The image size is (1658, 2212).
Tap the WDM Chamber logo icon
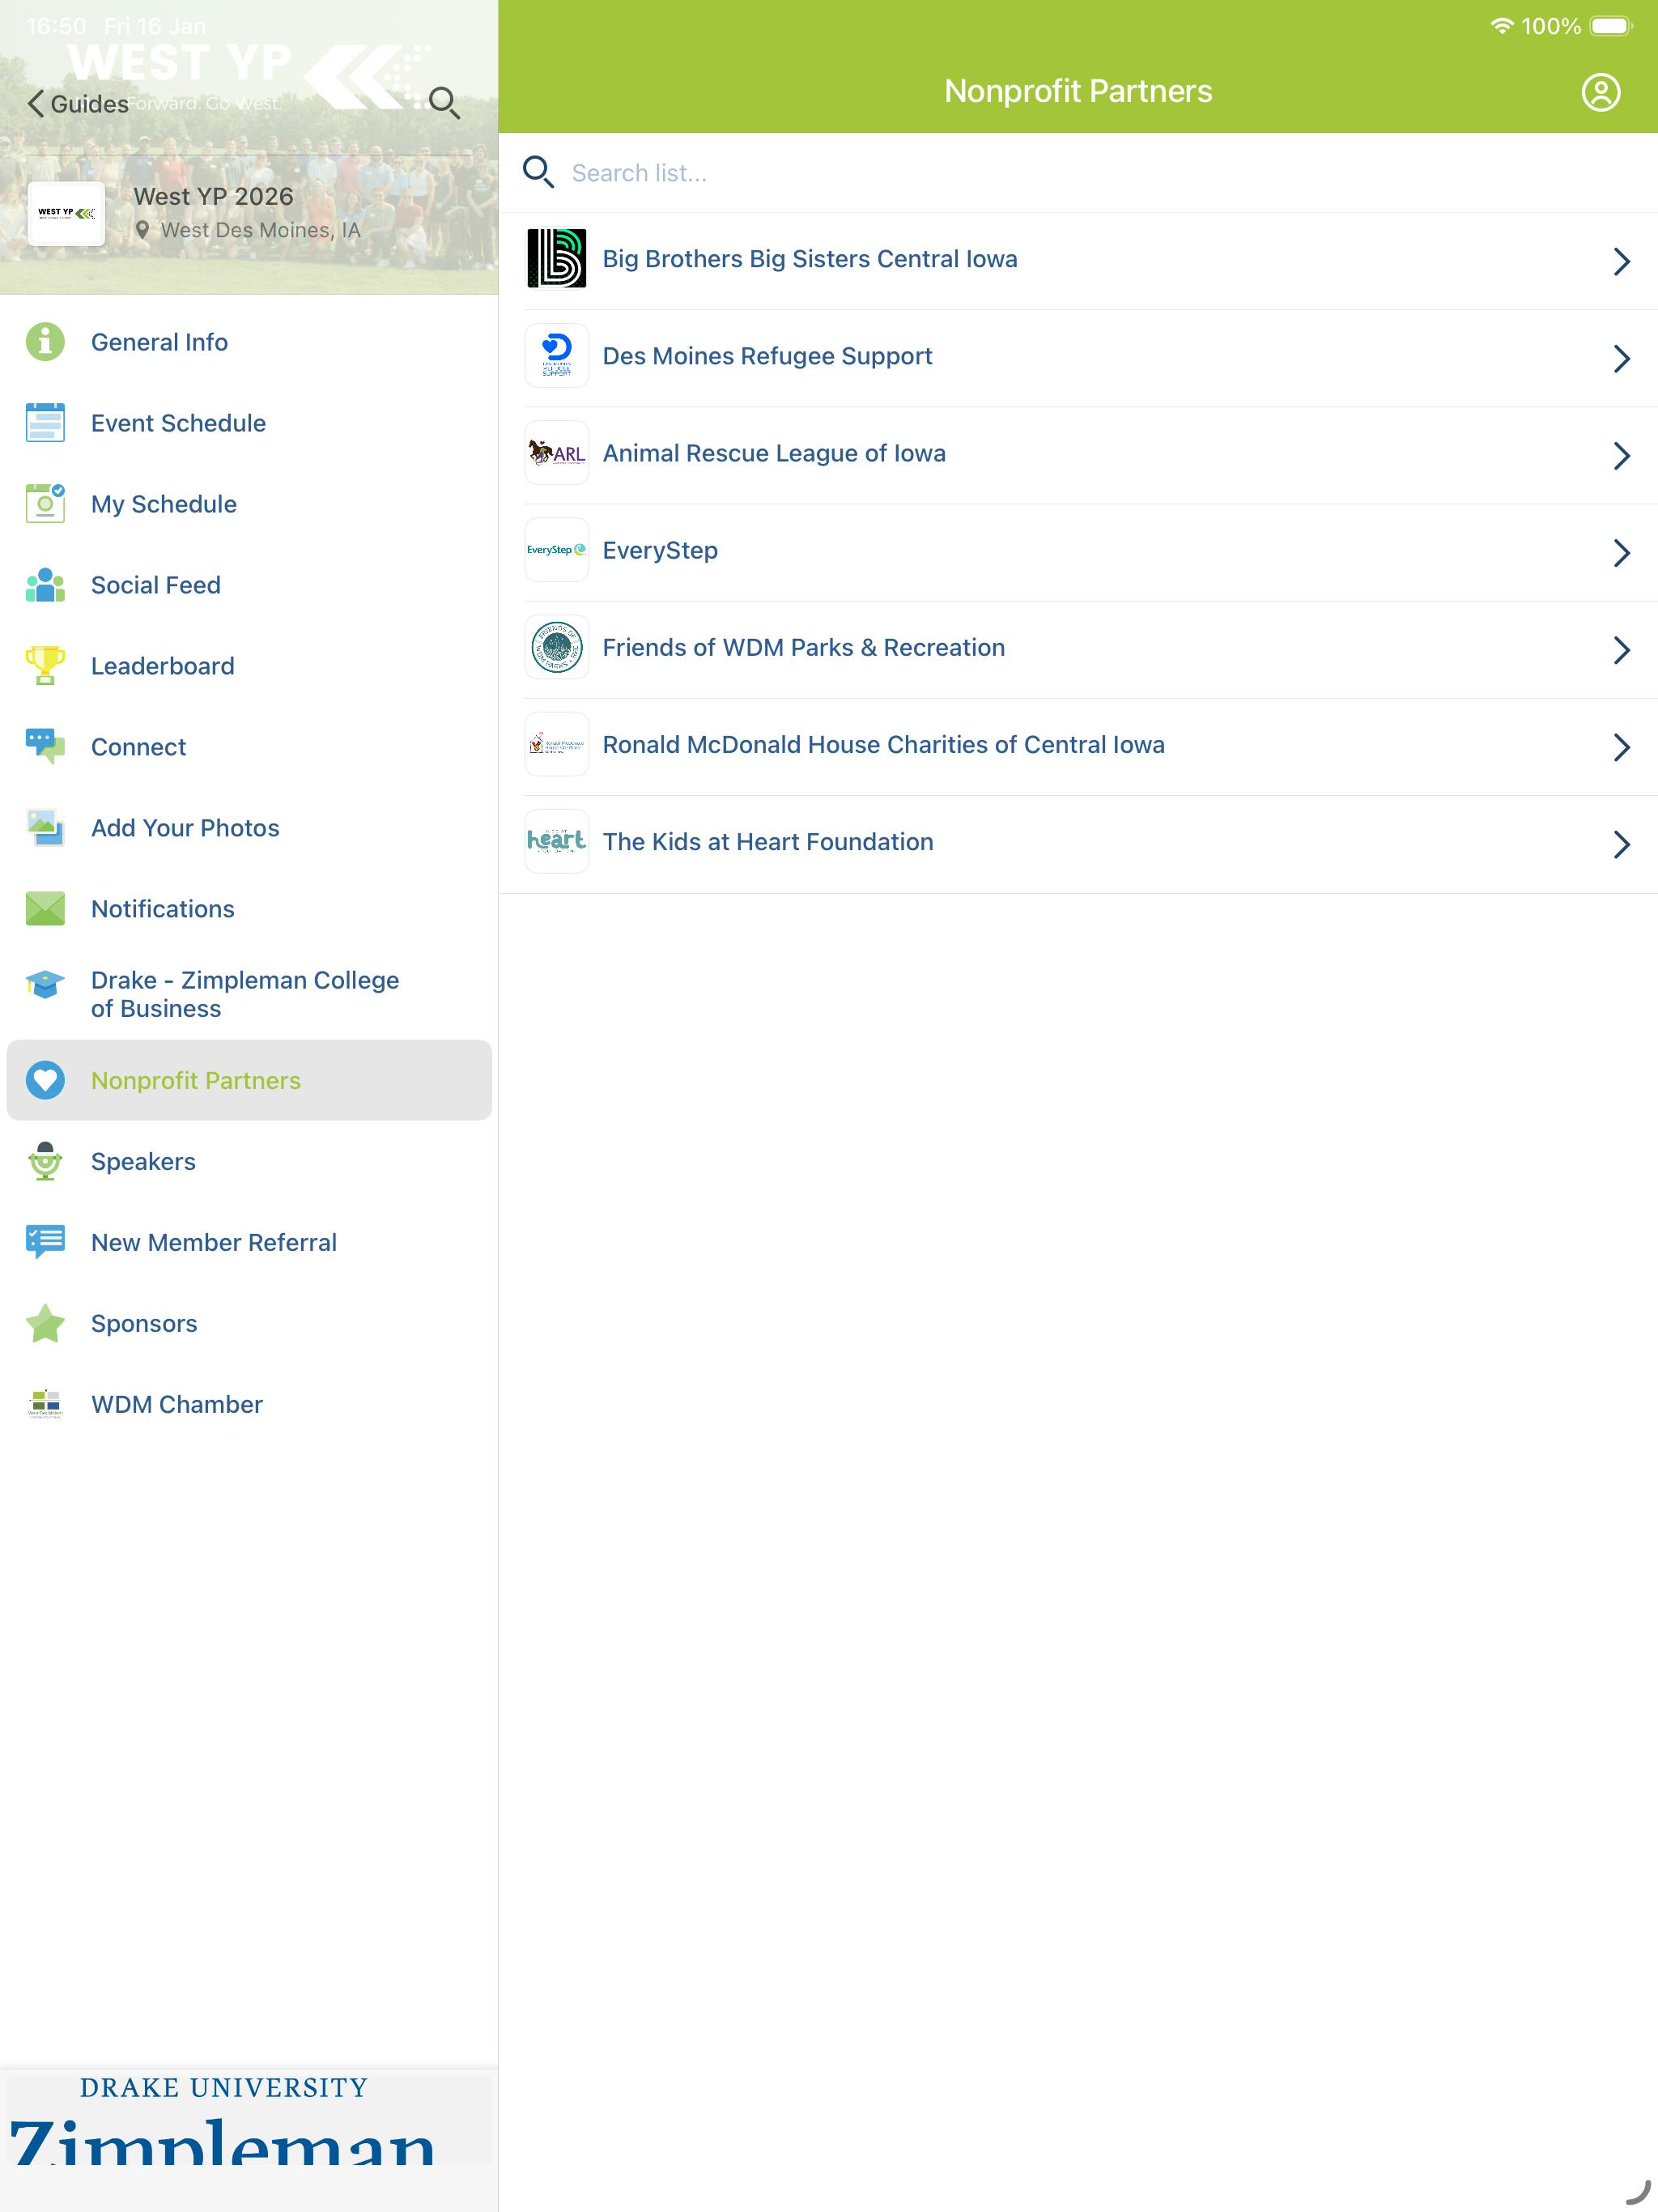(x=45, y=1404)
